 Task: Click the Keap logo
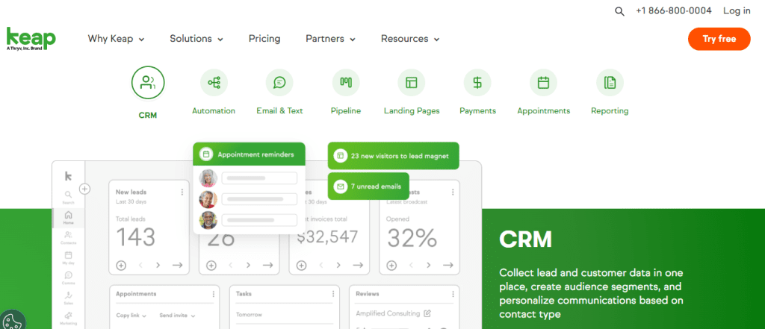click(x=31, y=39)
